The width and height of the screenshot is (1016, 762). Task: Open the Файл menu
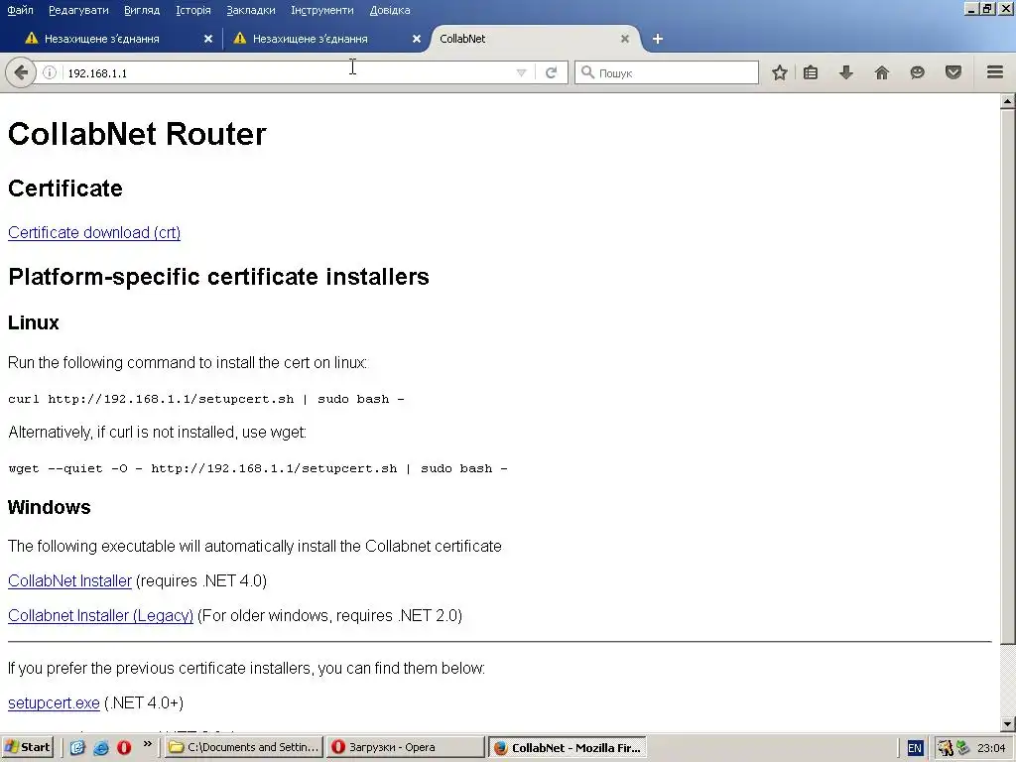(20, 10)
